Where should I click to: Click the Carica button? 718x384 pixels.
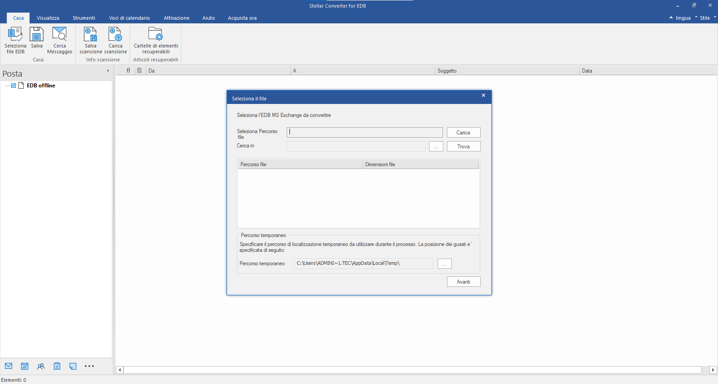464,133
